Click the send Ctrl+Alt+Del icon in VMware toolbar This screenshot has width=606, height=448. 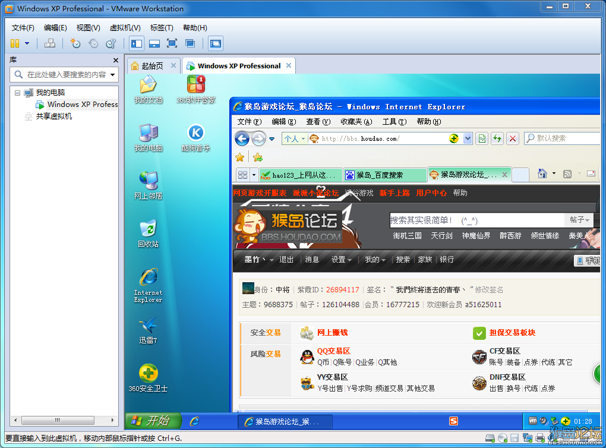click(49, 43)
